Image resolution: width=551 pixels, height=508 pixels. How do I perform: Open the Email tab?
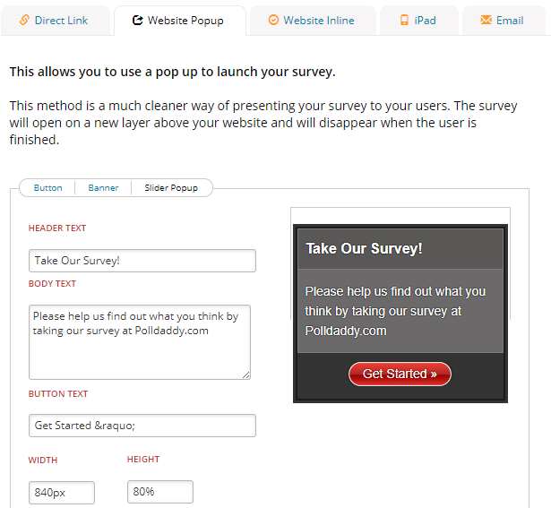(x=504, y=21)
